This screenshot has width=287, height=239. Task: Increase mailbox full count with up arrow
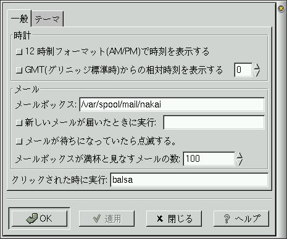pyautogui.click(x=239, y=156)
